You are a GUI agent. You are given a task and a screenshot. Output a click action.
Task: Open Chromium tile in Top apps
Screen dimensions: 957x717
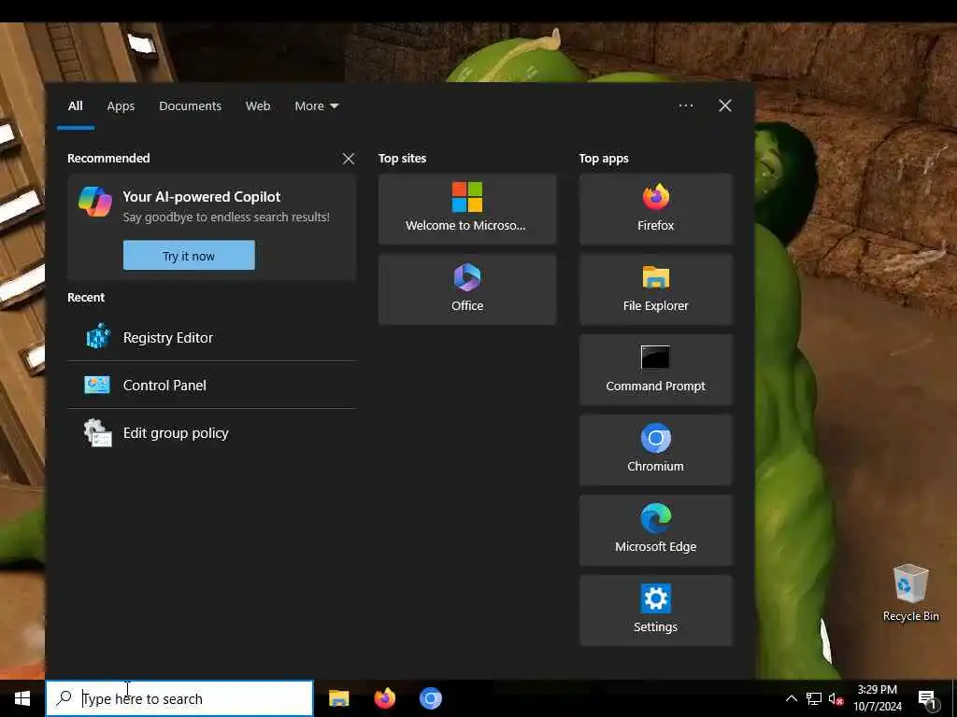(x=655, y=450)
